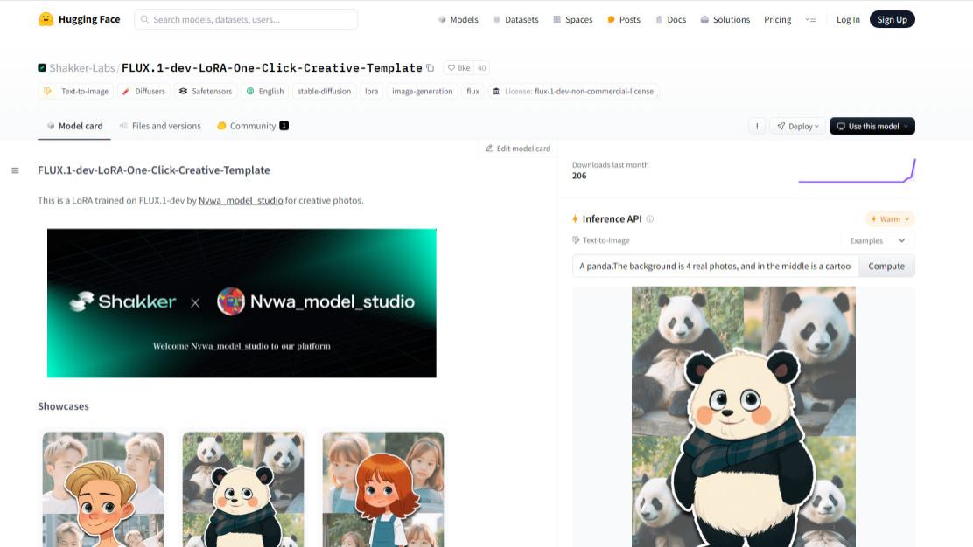This screenshot has width=973, height=547.
Task: Open the blond boy showcase thumbnail
Action: (103, 489)
